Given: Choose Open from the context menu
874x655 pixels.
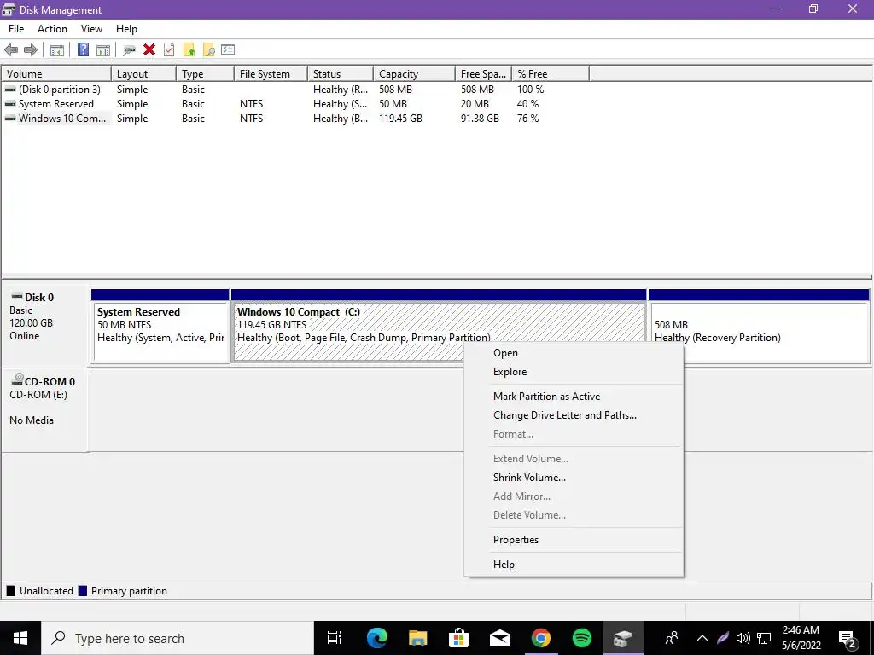Looking at the screenshot, I should tap(574, 353).
